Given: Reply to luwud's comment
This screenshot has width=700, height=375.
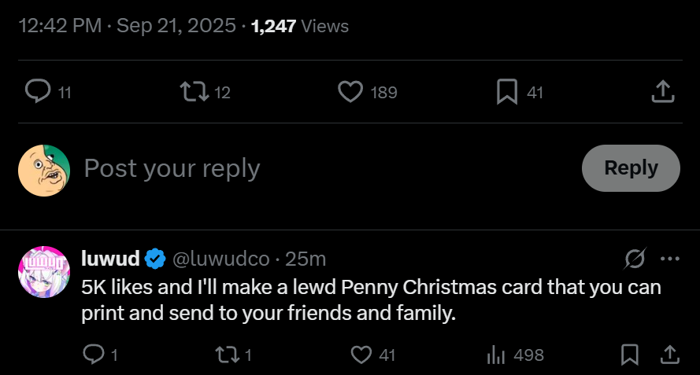Looking at the screenshot, I should pyautogui.click(x=94, y=355).
